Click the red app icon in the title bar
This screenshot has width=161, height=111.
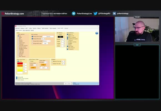(x=16, y=26)
